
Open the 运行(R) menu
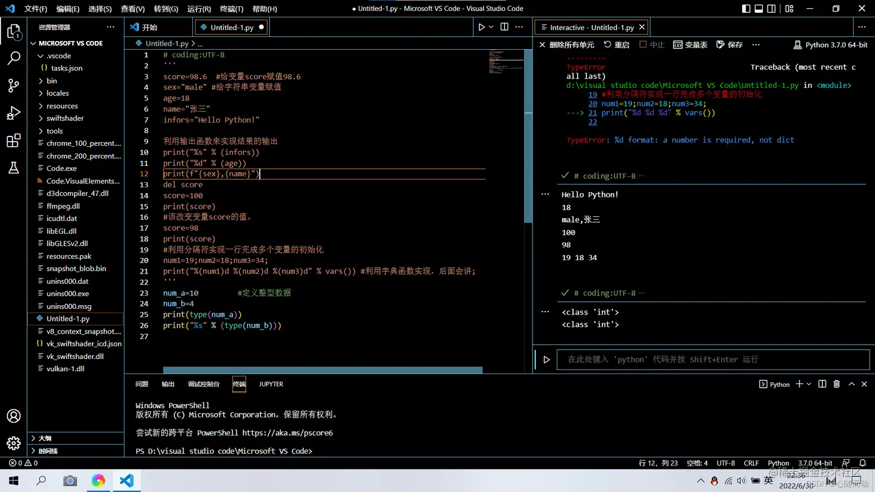[199, 9]
